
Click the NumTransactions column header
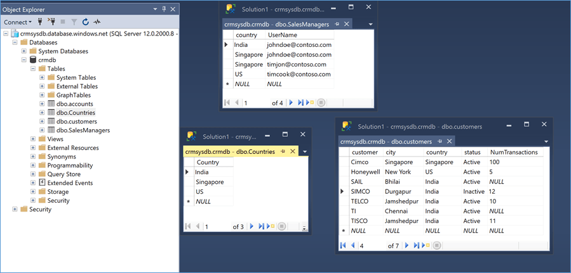tap(514, 152)
